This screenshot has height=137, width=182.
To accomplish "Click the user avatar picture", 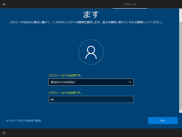I will pyautogui.click(x=91, y=52).
